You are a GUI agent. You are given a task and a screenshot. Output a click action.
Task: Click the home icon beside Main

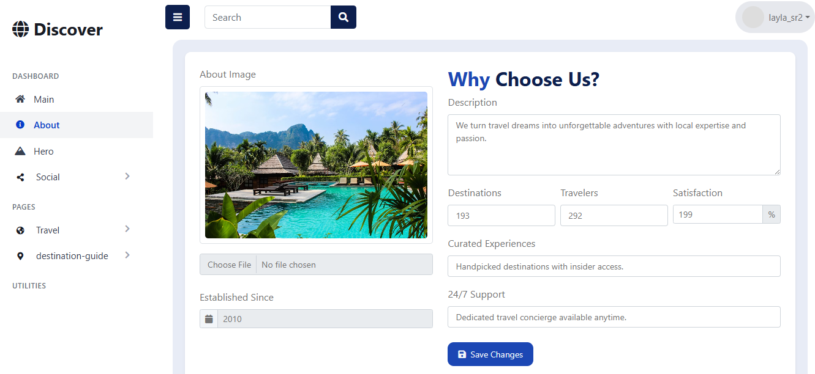tap(20, 99)
